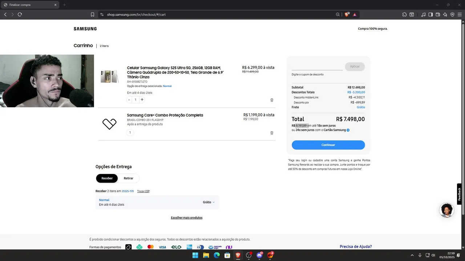Open the media playlist music note icon
This screenshot has width=465, height=261.
click(x=423, y=14)
